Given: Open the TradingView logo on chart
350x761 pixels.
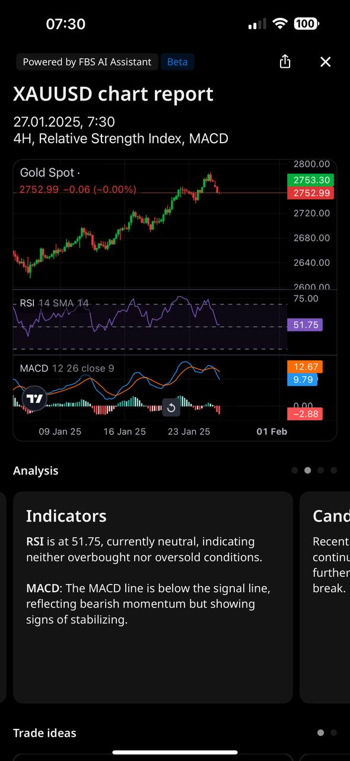Looking at the screenshot, I should (35, 398).
